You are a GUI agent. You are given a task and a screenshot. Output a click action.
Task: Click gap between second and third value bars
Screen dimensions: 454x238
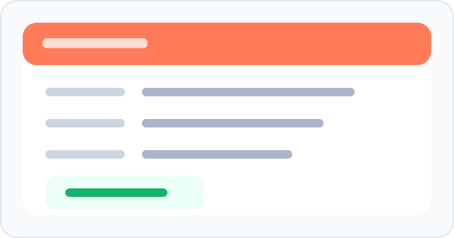(x=217, y=139)
